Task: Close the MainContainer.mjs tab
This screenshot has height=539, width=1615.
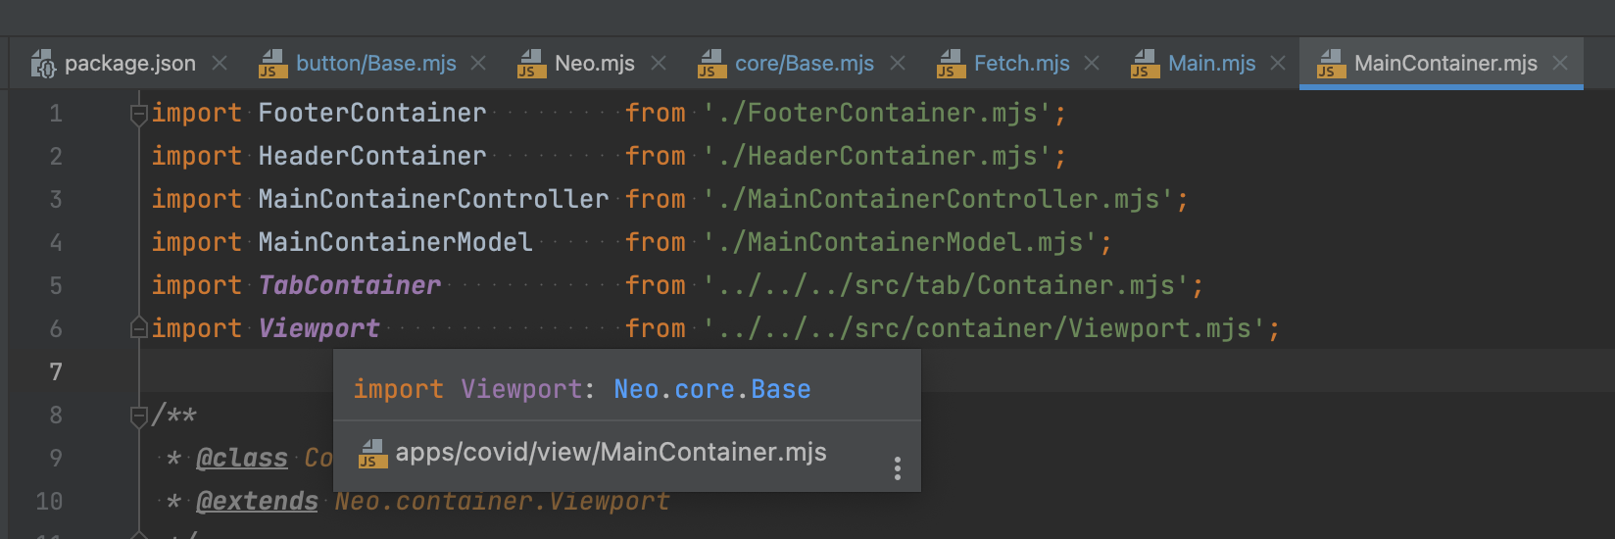Action: click(1560, 64)
